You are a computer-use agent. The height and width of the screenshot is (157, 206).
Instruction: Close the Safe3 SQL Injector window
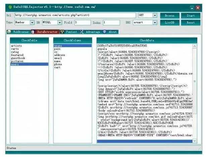coord(198,8)
